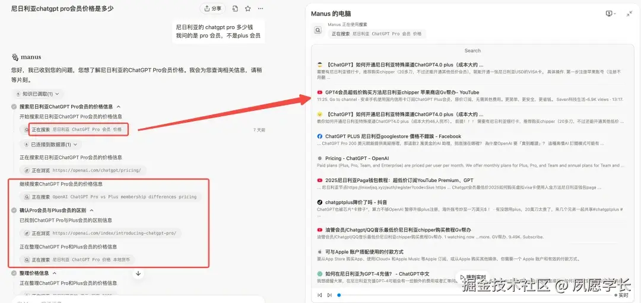Open search chip 尼日利亚 ChatGPT Pro 会员 价格
Viewport: 641px width, 303px height.
click(73, 129)
